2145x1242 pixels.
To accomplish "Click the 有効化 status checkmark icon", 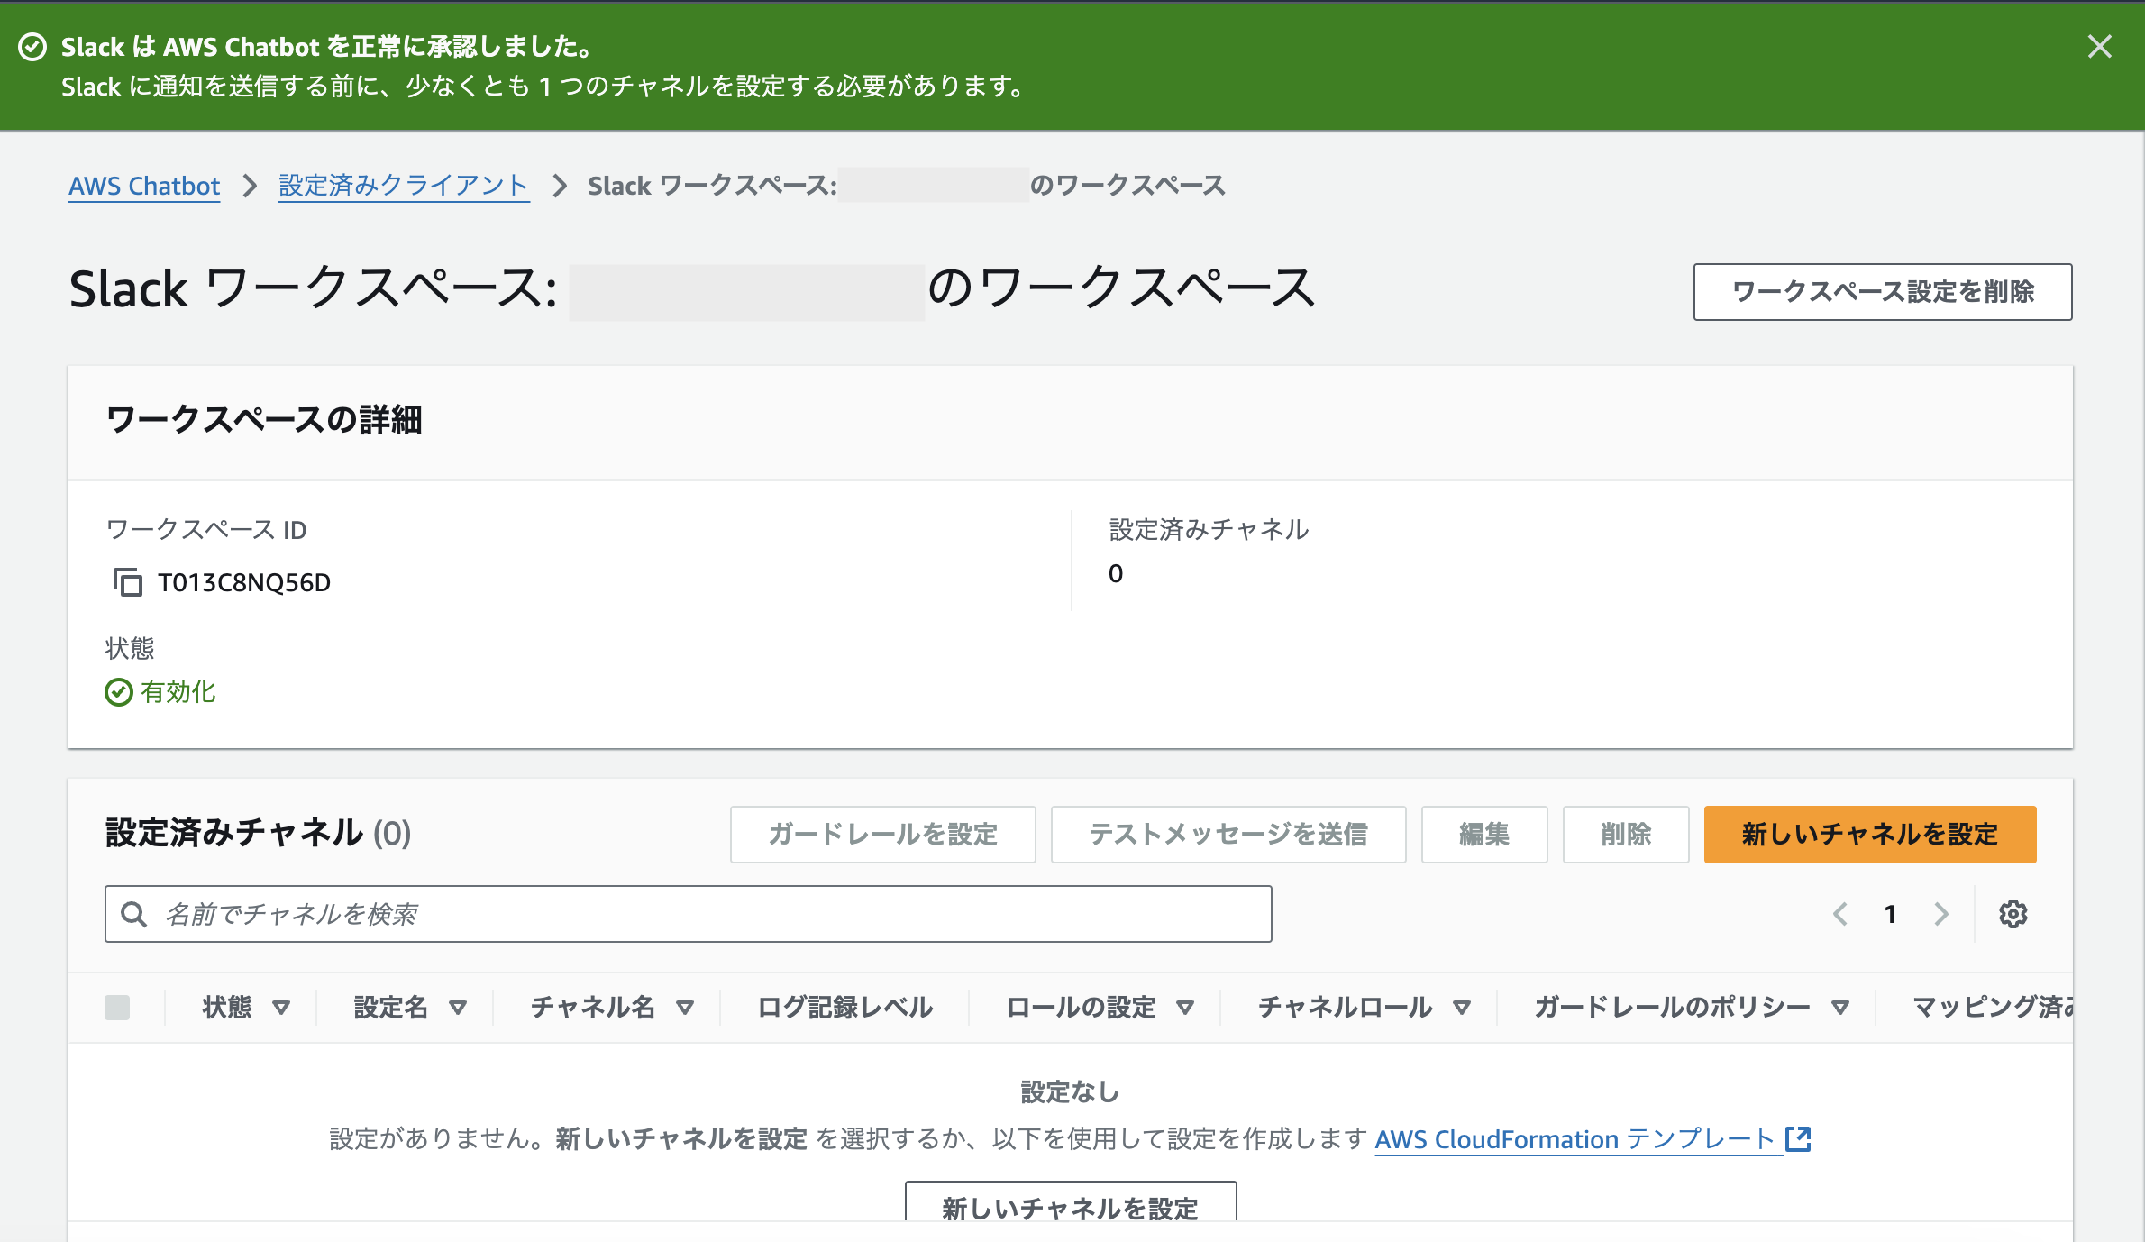I will pyautogui.click(x=119, y=692).
